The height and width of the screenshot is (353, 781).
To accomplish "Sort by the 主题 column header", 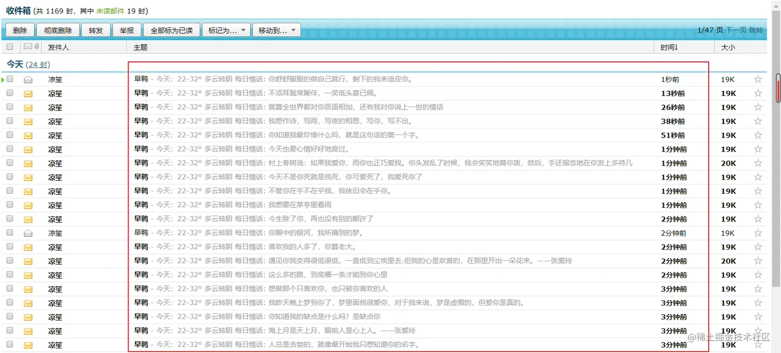I will 140,47.
